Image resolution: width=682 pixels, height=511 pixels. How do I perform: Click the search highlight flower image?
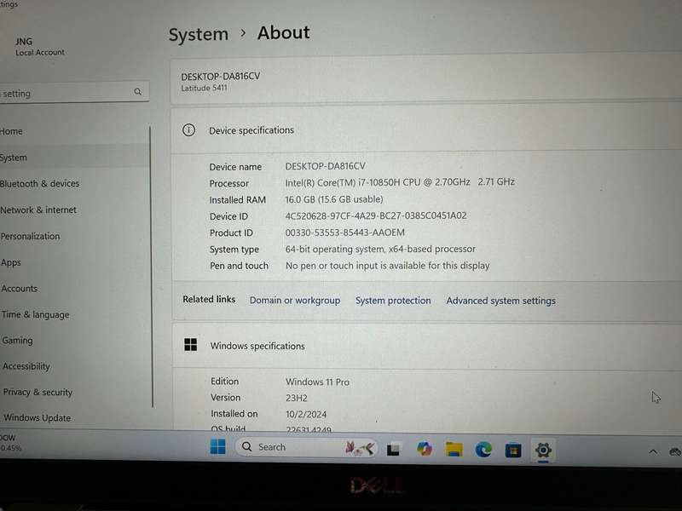(x=359, y=448)
